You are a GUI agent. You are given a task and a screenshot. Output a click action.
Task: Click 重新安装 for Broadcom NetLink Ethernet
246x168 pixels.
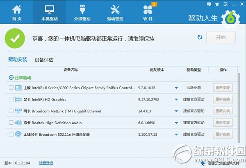pyautogui.click(x=223, y=111)
